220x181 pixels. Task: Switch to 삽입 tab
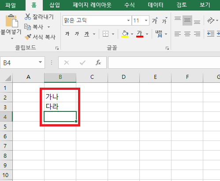pyautogui.click(x=55, y=5)
